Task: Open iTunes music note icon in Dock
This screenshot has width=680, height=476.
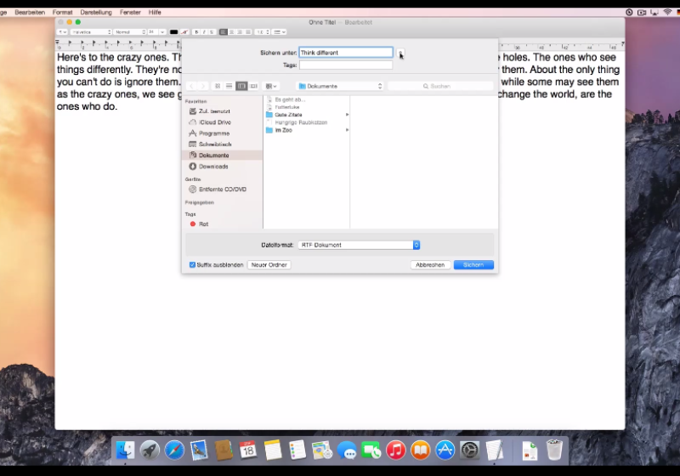Action: click(396, 450)
